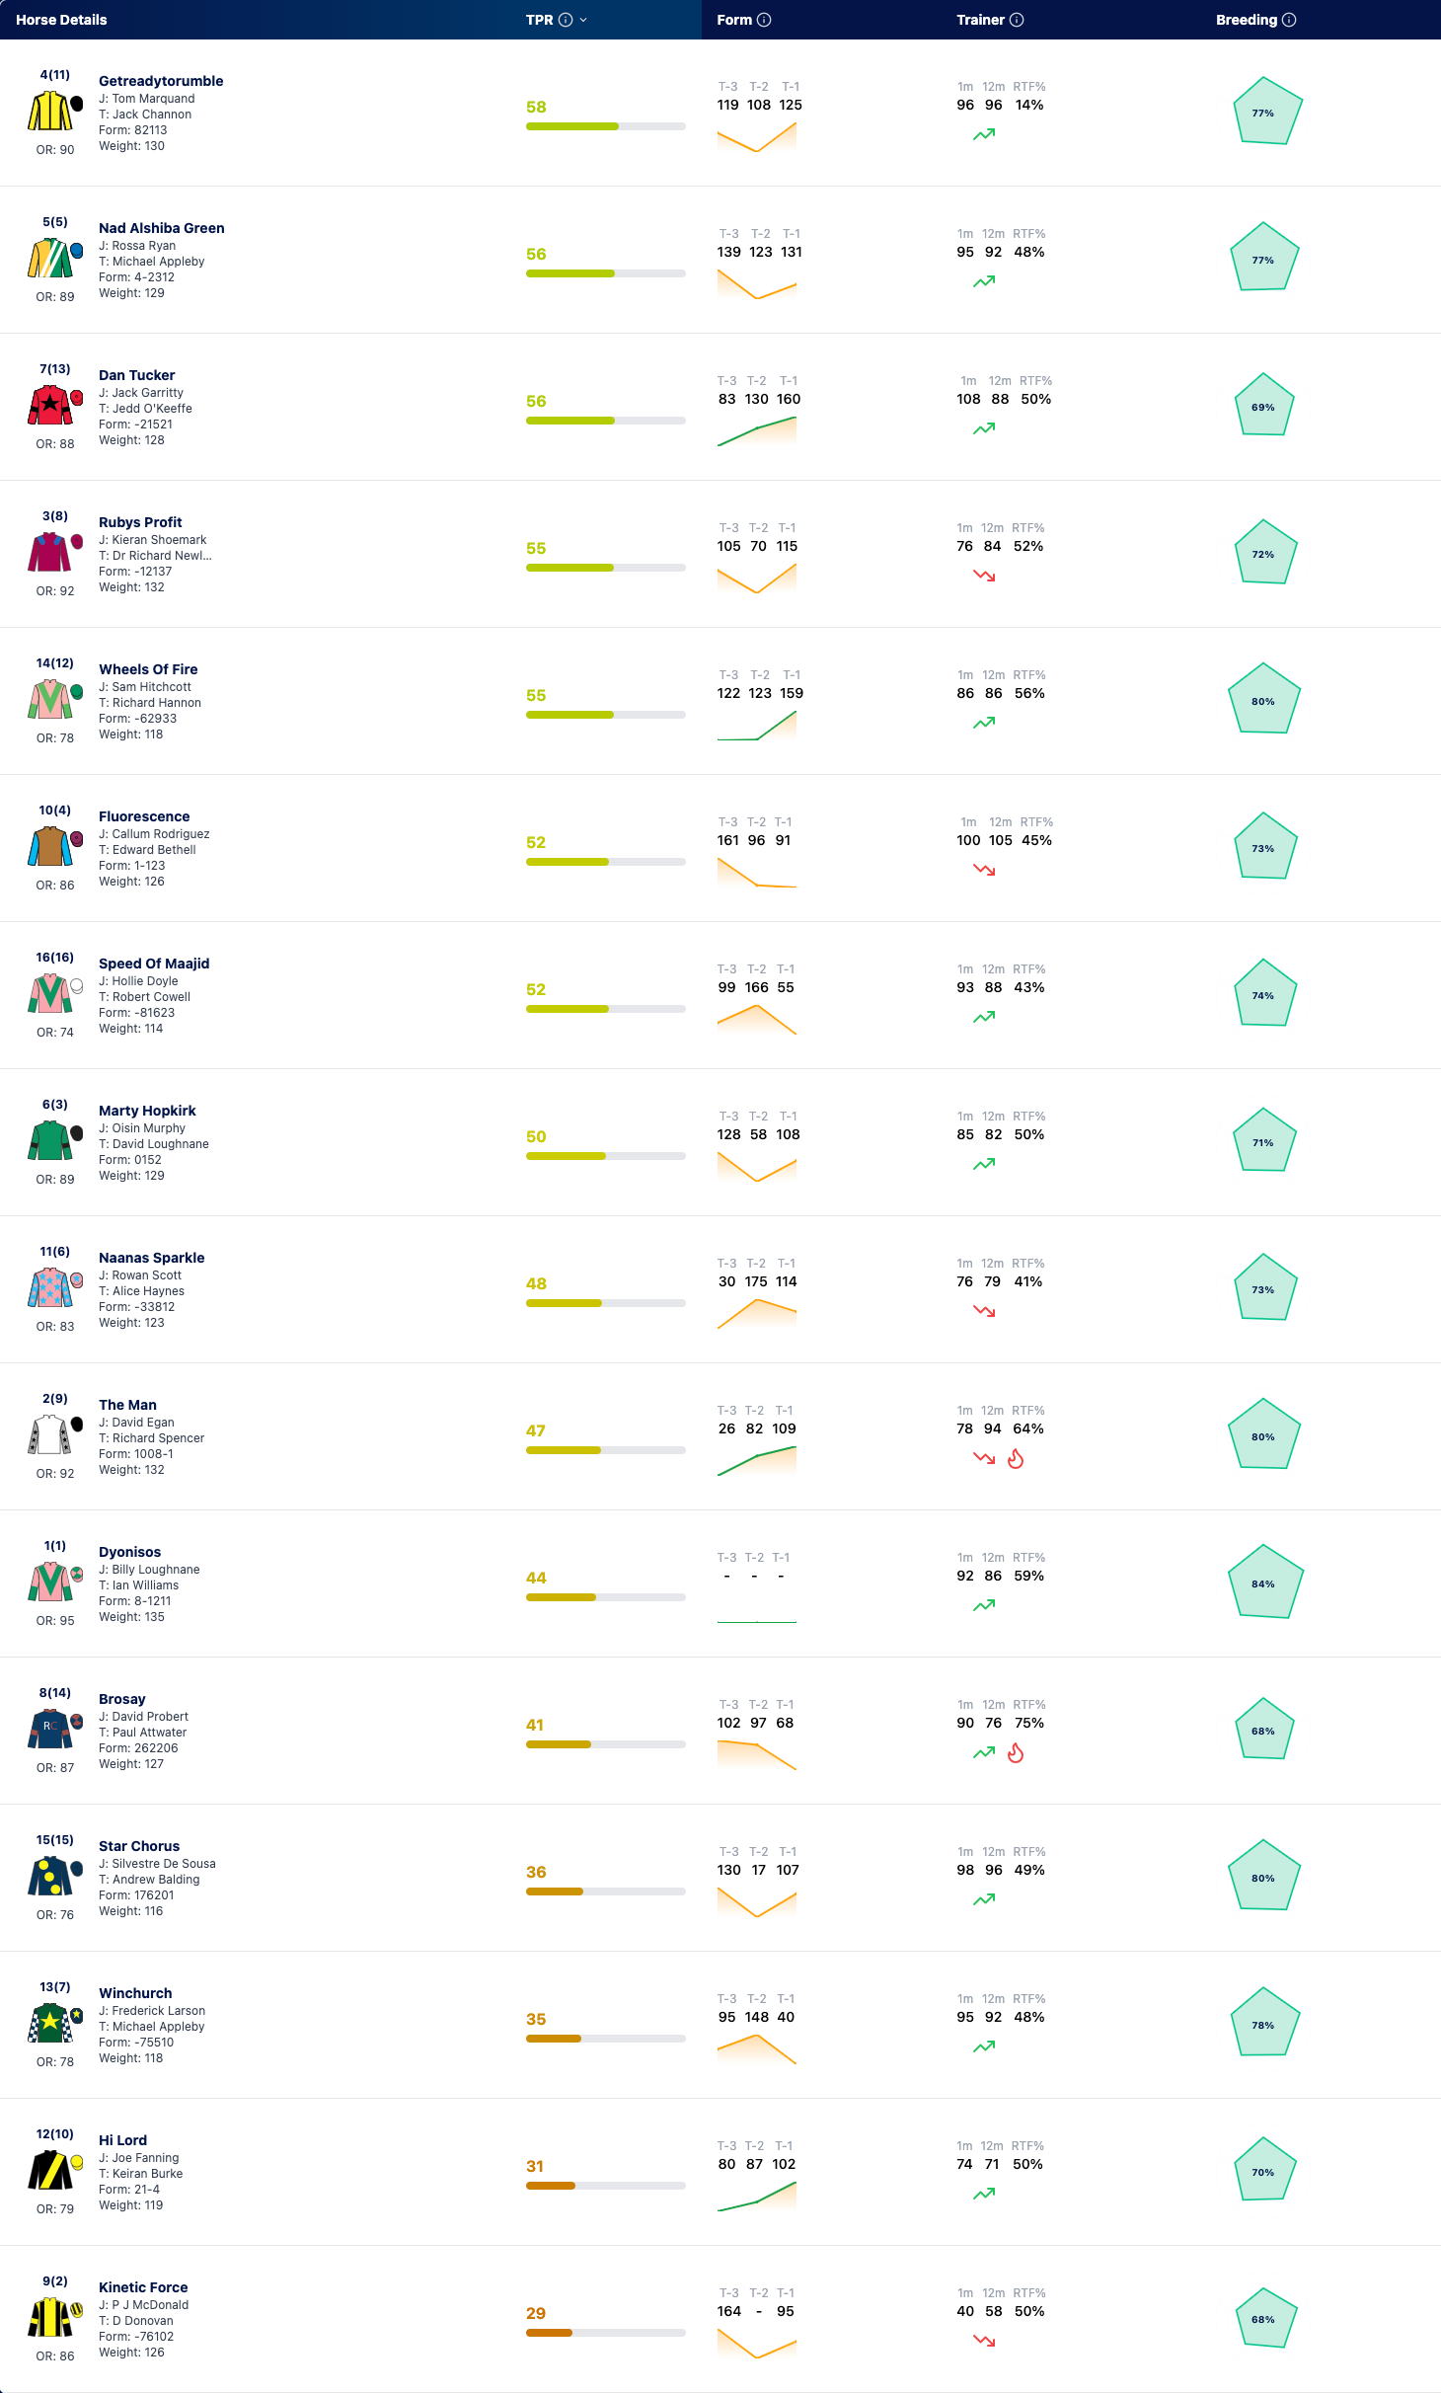Select the Breeding column header
Screen dimensions: 1441x2393
pyautogui.click(x=1246, y=20)
